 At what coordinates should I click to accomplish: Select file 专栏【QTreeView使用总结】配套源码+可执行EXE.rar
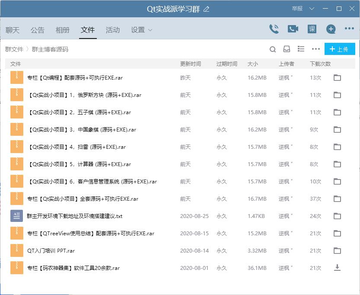coord(91,234)
